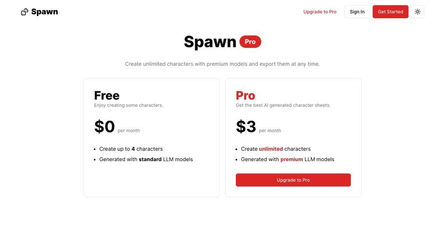Click 'Get the best AI generated' subtitle

[x=283, y=105]
